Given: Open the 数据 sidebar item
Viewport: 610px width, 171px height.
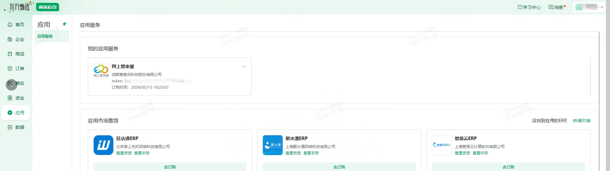Looking at the screenshot, I should click(16, 127).
